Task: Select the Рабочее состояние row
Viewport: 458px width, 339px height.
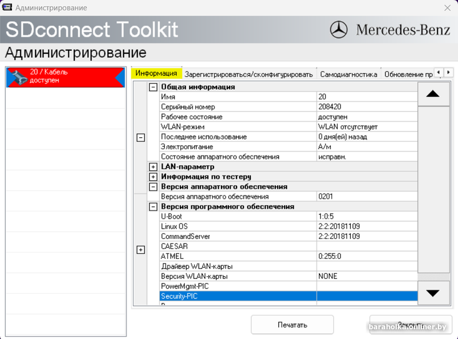Action: pos(289,117)
